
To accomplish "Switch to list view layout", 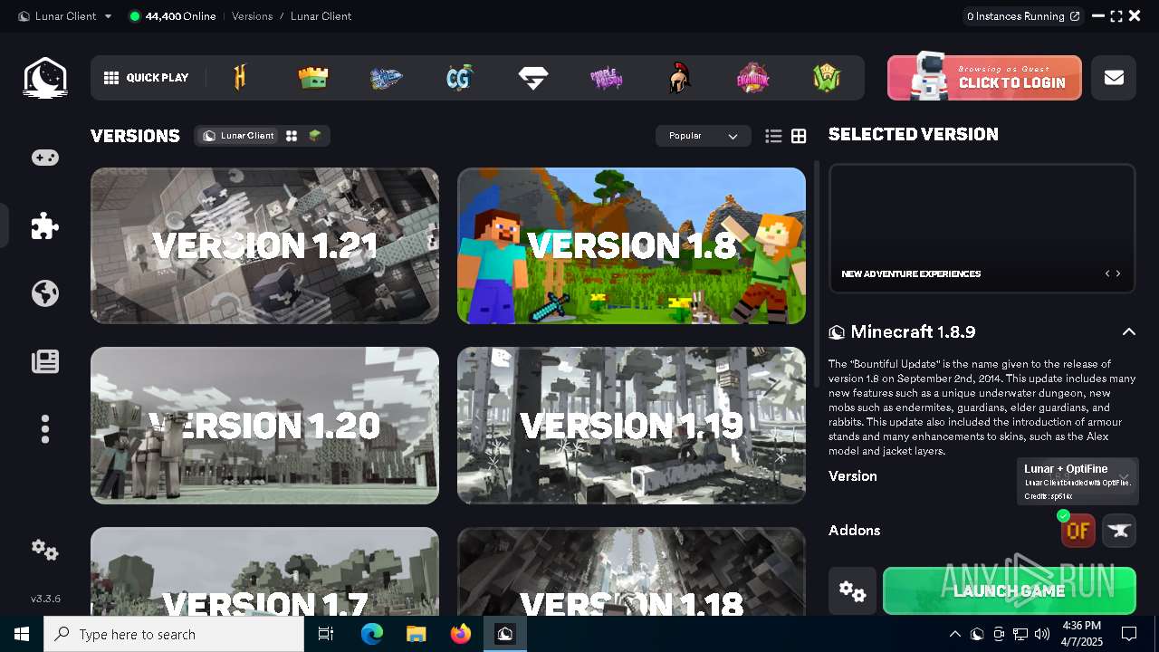I will coord(773,136).
